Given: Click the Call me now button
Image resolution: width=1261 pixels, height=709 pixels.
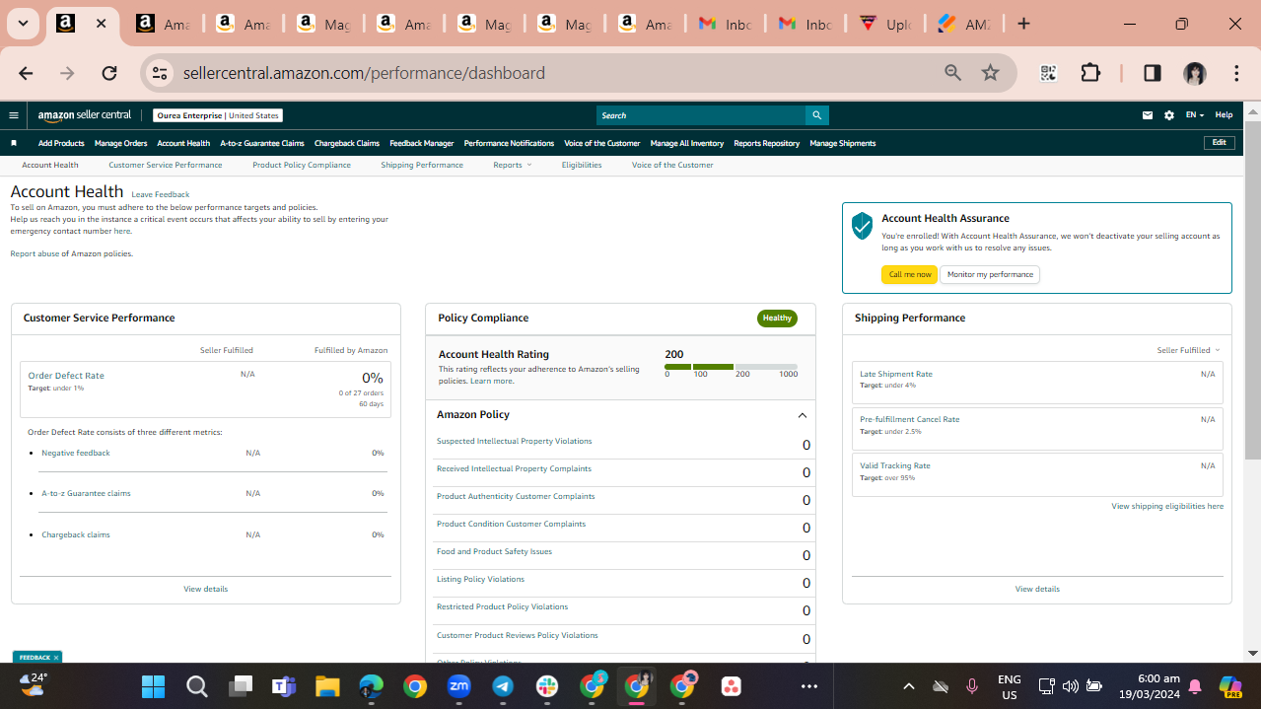Looking at the screenshot, I should (x=909, y=274).
